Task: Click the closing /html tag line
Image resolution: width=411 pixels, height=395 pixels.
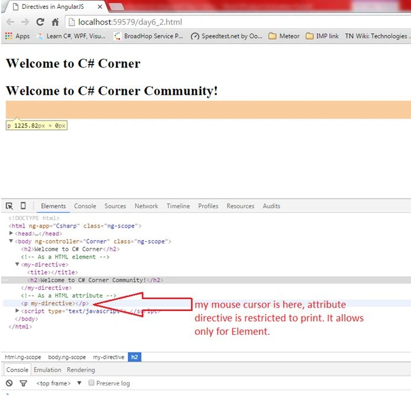Action: point(20,326)
